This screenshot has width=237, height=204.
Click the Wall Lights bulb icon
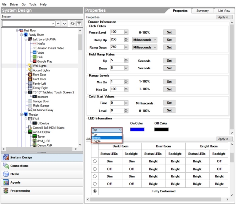pos(30,66)
